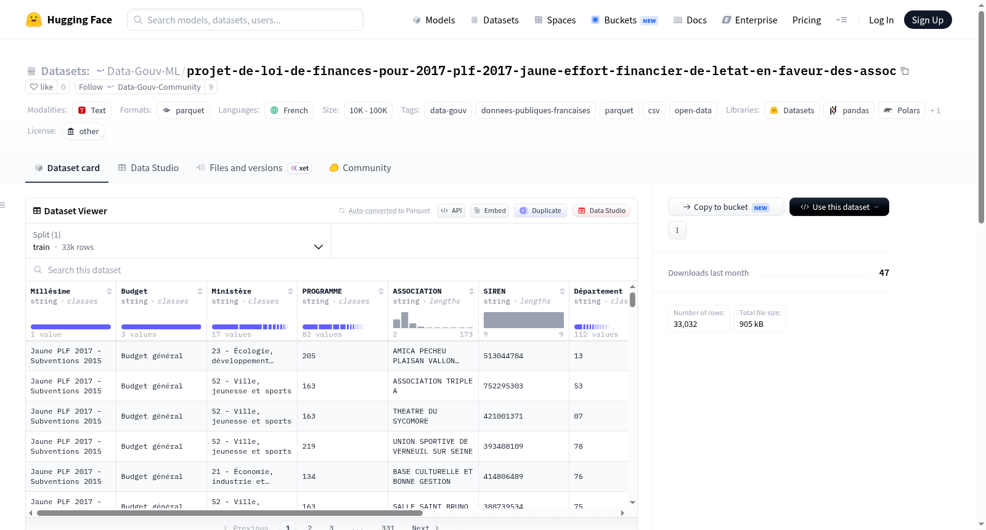Viewport: 986px width, 530px height.
Task: Select the pandas library tag
Action: [x=849, y=111]
